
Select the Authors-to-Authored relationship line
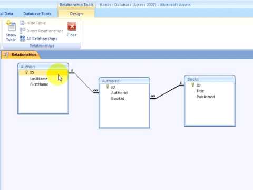84,83
